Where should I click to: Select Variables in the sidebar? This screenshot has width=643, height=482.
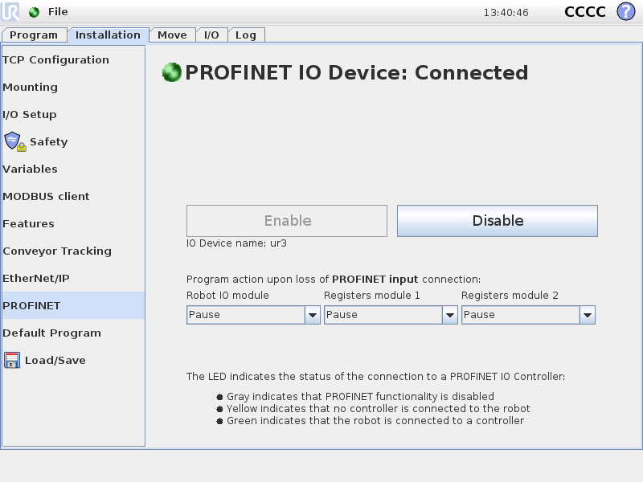(x=73, y=169)
